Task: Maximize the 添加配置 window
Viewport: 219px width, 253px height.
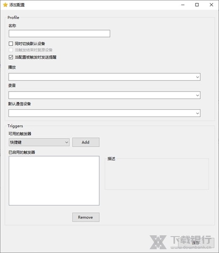Action: pyautogui.click(x=197, y=5)
